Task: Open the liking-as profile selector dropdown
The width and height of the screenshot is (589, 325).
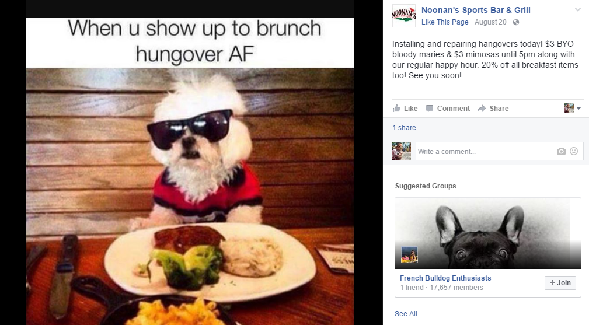Action: 573,108
